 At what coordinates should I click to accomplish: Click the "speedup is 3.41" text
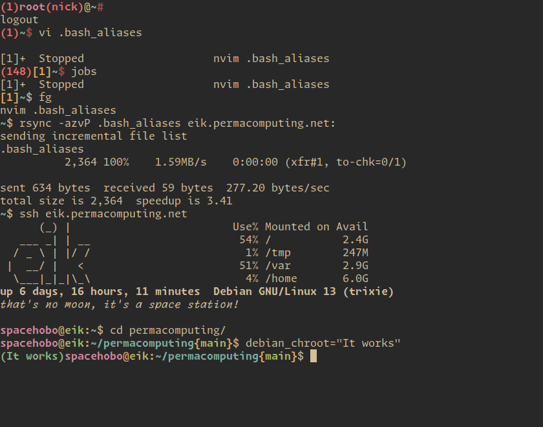click(184, 201)
